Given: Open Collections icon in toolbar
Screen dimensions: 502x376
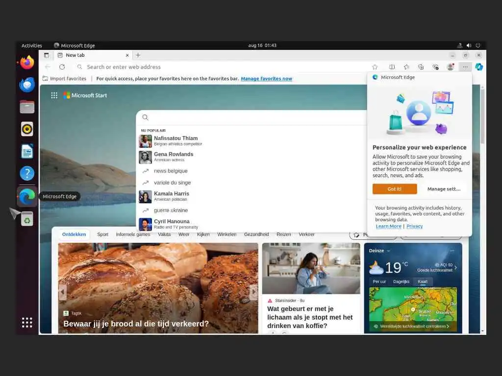Looking at the screenshot, I should point(421,67).
